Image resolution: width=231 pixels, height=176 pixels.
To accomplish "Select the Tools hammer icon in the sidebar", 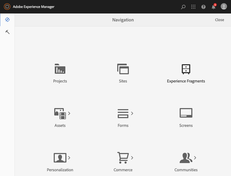I will coord(7,32).
